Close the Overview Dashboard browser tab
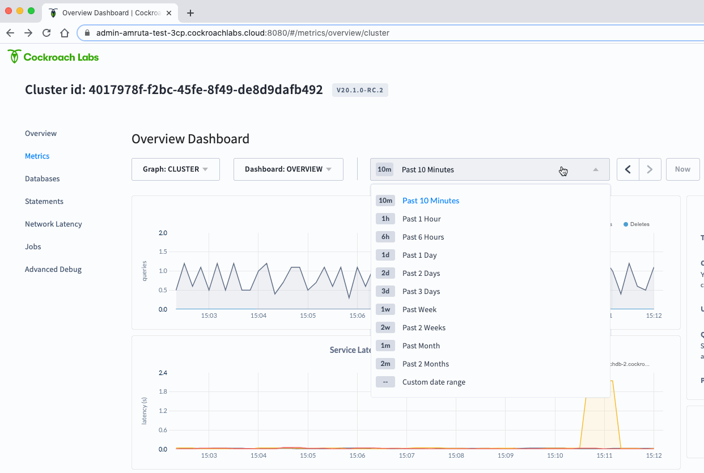The image size is (704, 473). tap(169, 12)
